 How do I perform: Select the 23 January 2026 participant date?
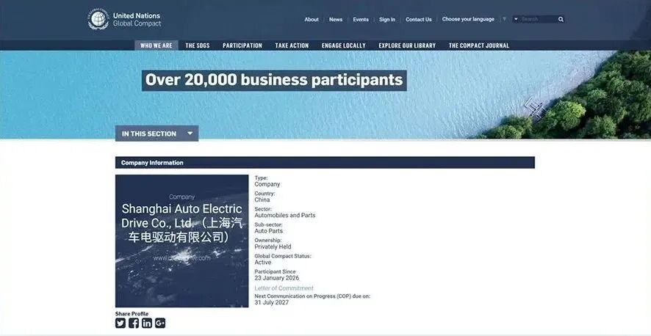276,278
